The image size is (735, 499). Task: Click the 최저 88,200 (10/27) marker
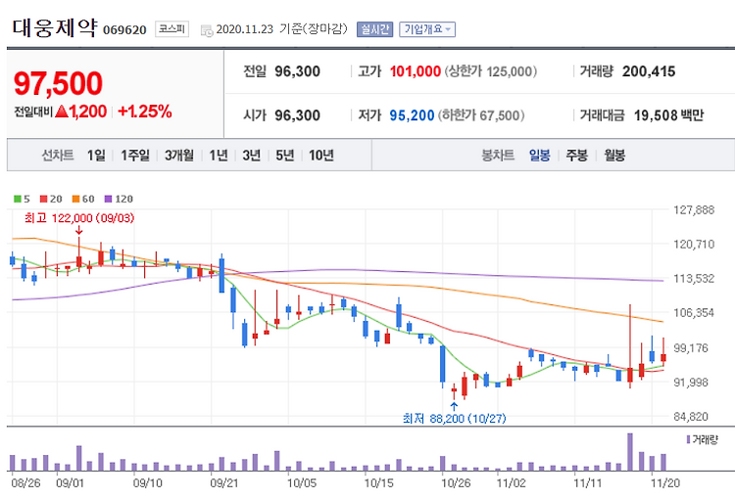454,418
